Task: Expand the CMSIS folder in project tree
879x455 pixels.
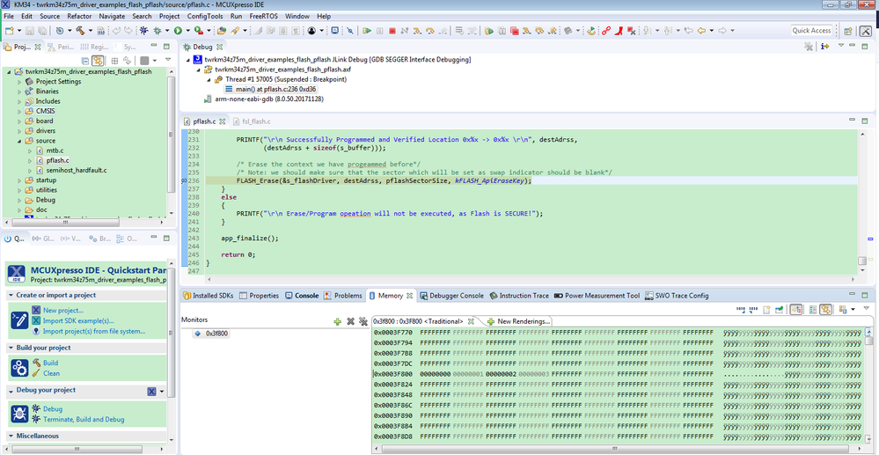Action: click(x=19, y=111)
